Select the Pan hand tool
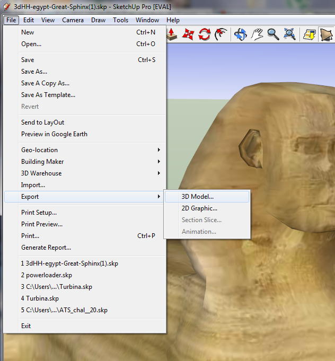The width and height of the screenshot is (335, 361). pyautogui.click(x=257, y=34)
